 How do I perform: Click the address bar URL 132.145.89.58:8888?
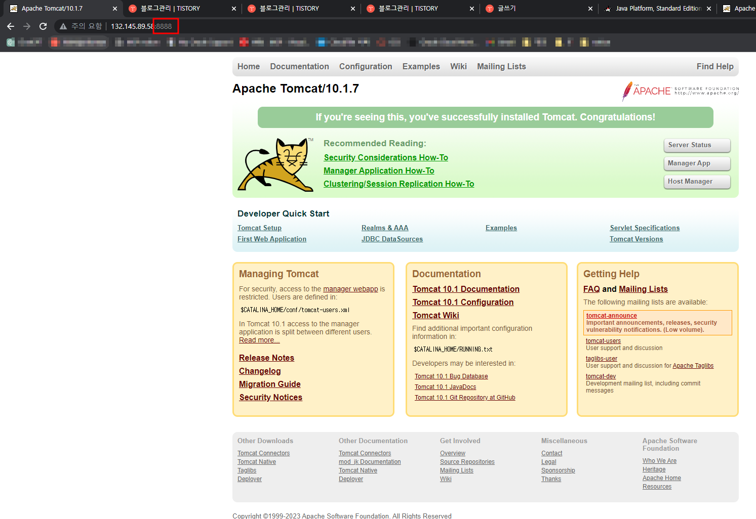click(x=141, y=26)
